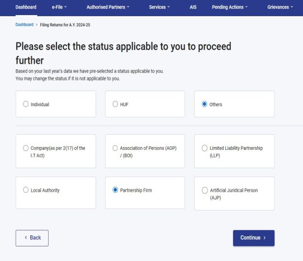Select the Individual radio button
303x261 pixels.
[26, 104]
